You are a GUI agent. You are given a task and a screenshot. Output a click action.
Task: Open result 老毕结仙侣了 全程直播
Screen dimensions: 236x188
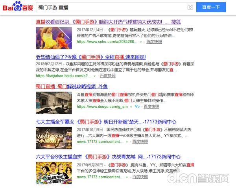(x=91, y=57)
